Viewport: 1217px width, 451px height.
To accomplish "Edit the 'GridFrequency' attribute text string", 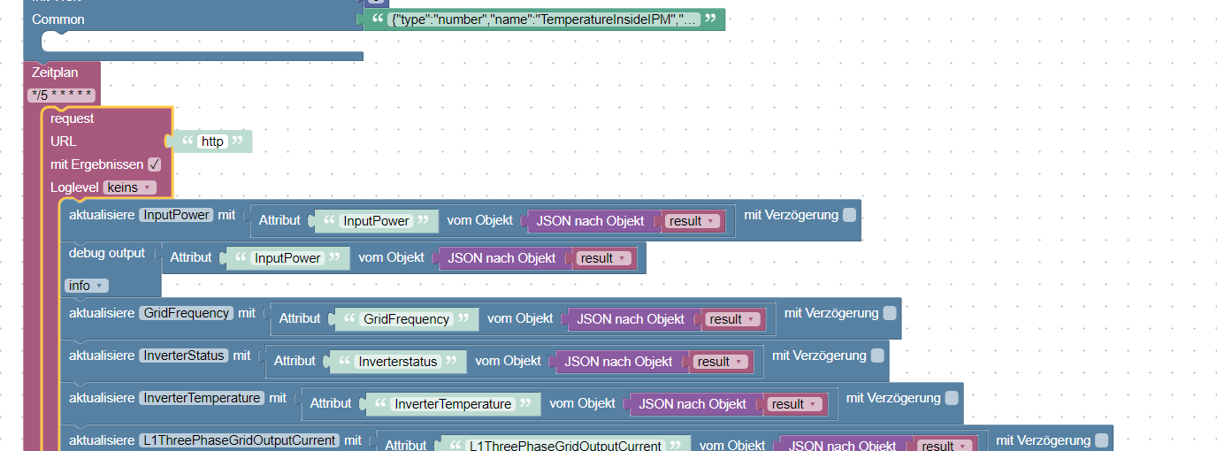I will click(406, 319).
